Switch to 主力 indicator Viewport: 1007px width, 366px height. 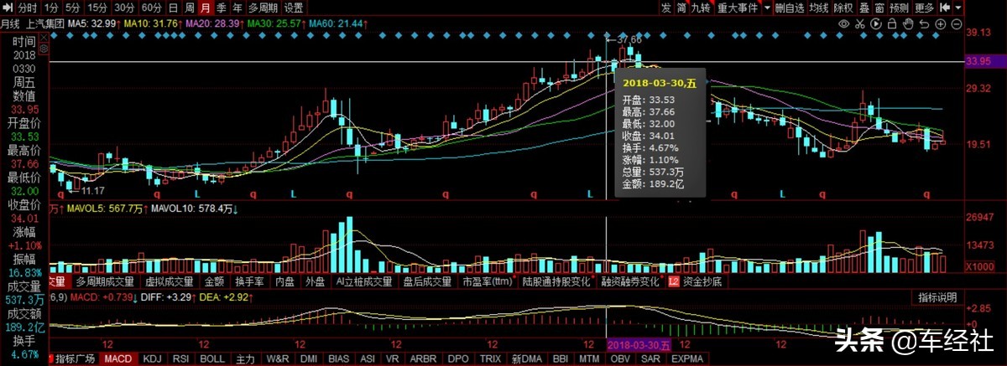[x=244, y=358]
